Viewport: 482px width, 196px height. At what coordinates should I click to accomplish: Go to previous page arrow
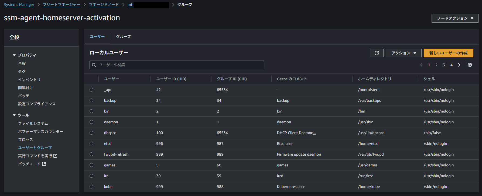tap(421, 65)
